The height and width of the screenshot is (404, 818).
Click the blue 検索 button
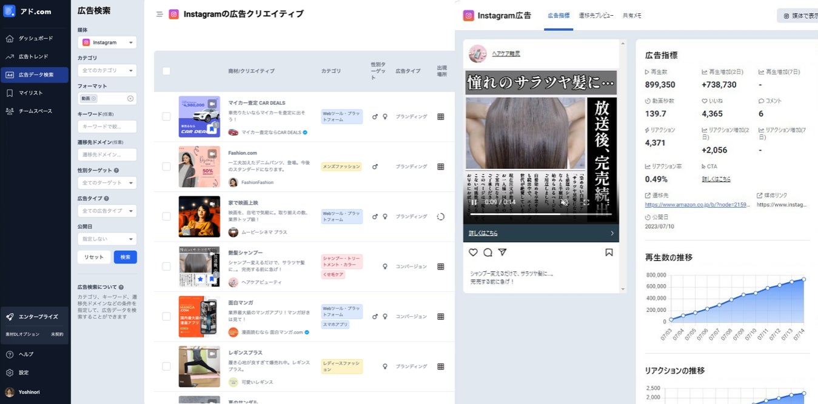[126, 257]
